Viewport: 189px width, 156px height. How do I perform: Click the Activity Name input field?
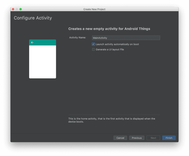pyautogui.click(x=126, y=38)
